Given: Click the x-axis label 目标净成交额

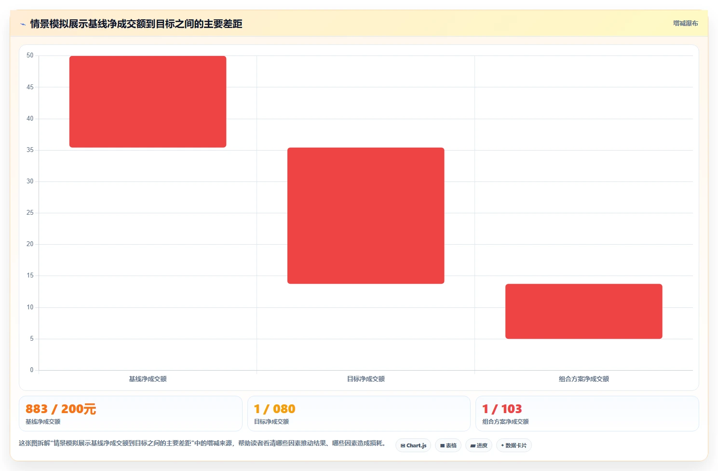Looking at the screenshot, I should 366,379.
